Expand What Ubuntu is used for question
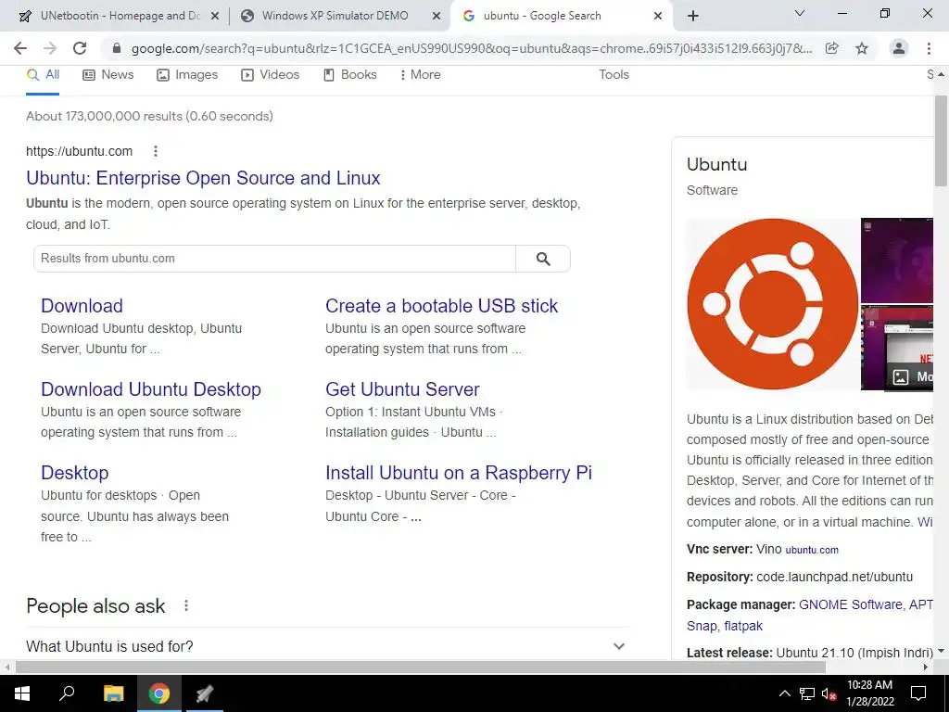 [327, 646]
